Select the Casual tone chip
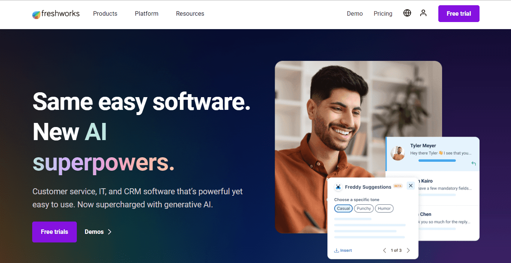This screenshot has width=511, height=263. point(344,208)
